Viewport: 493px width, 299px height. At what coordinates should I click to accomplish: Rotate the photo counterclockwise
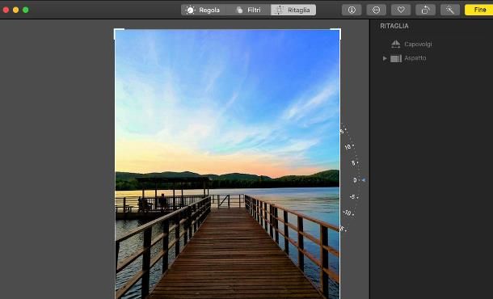point(425,10)
